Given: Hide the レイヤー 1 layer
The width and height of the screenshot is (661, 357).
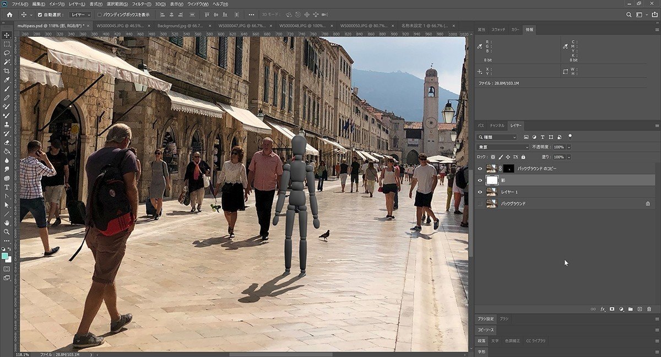Looking at the screenshot, I should pyautogui.click(x=480, y=191).
